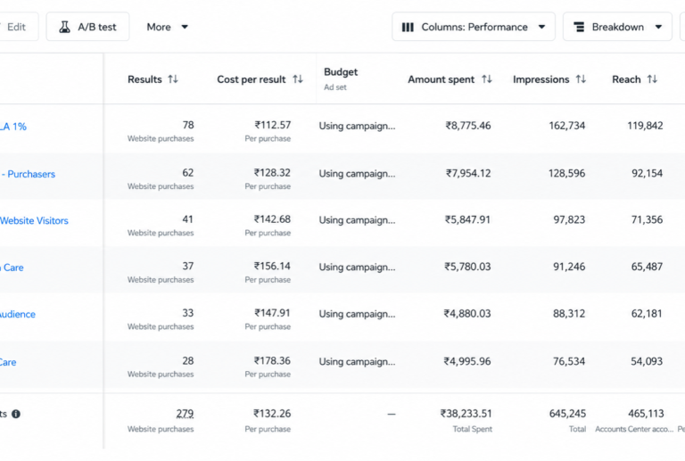Viewport: 685px width, 461px height.
Task: Select impressions value 88,312
Action: click(569, 314)
